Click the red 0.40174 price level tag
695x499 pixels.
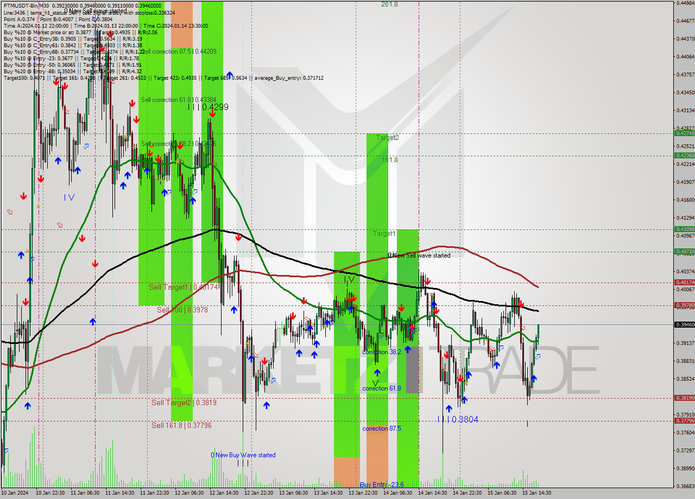click(x=684, y=282)
